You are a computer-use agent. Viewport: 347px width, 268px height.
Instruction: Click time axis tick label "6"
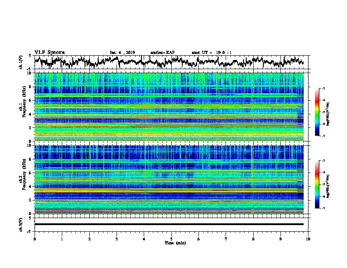[199, 239]
